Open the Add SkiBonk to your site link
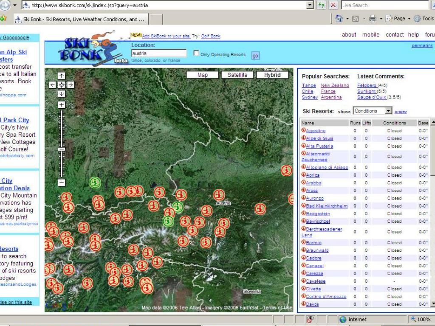Viewport: 435px width, 326px height. point(166,36)
